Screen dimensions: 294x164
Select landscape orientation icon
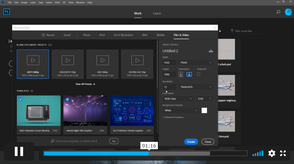[189, 74]
